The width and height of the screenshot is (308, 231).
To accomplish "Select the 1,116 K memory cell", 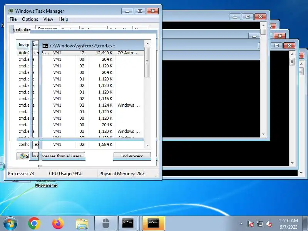I will (x=105, y=99).
